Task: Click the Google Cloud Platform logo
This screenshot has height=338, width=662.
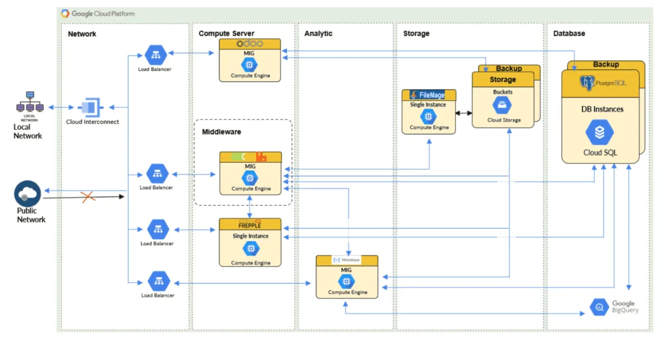Action: click(x=65, y=14)
